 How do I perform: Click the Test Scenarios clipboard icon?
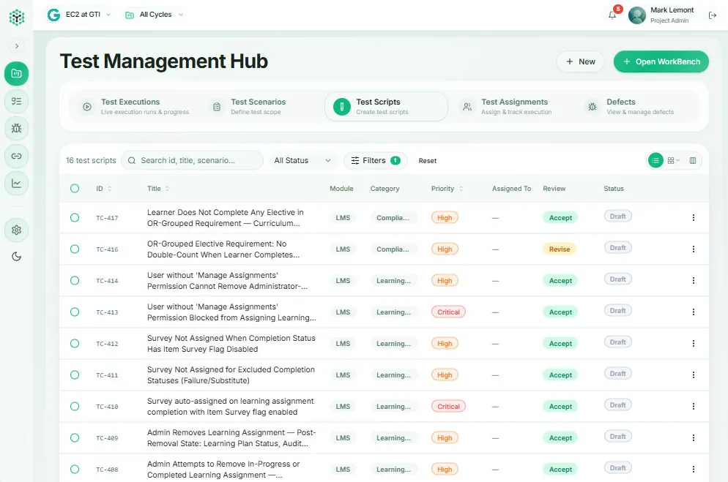pos(216,107)
